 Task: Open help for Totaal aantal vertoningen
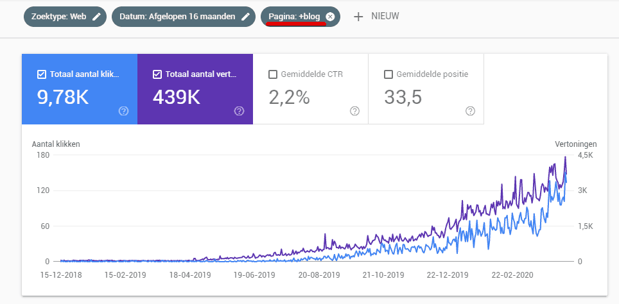[x=240, y=111]
